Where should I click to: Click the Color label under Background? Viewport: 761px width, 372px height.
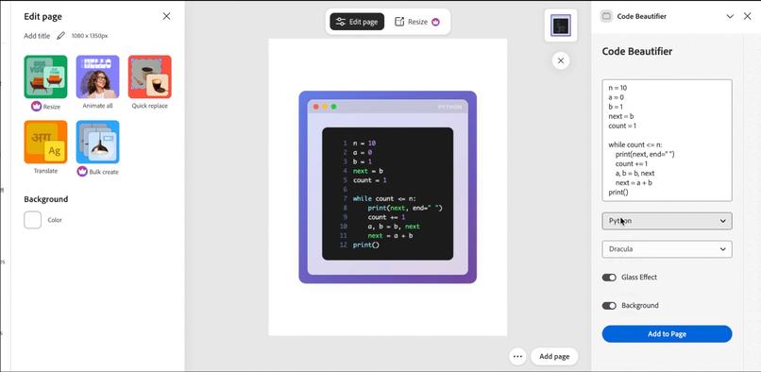(55, 220)
